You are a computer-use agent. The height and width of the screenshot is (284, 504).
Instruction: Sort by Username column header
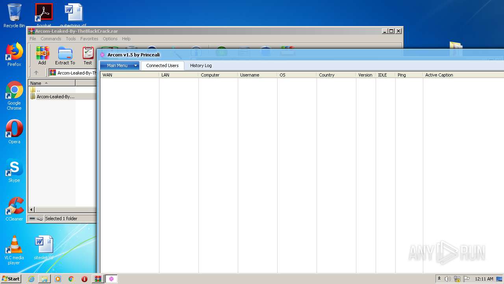[x=258, y=75]
